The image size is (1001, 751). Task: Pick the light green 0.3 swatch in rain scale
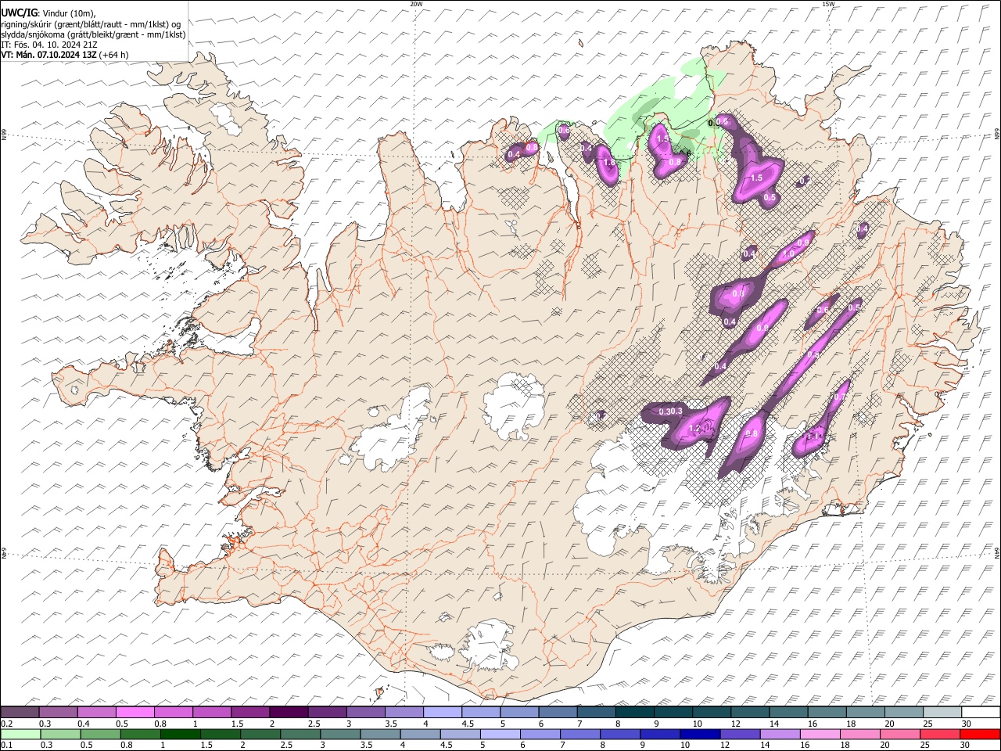click(x=60, y=734)
